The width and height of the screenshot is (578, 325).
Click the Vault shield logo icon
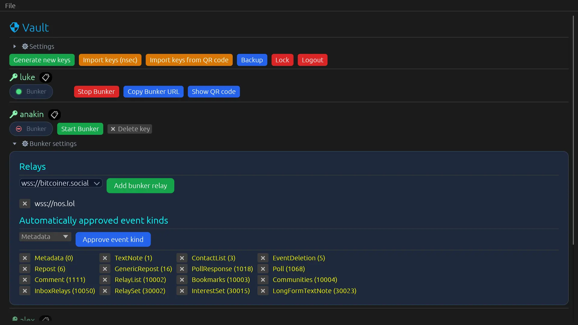pyautogui.click(x=14, y=27)
